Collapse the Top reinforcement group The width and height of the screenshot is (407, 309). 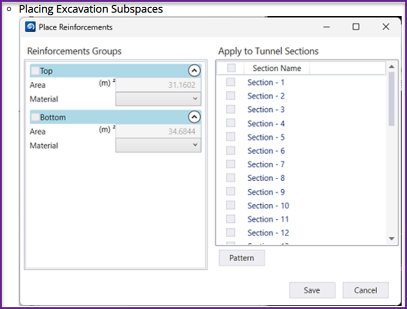[x=194, y=71]
